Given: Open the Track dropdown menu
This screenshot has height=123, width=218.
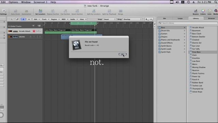Looking at the screenshot, I should point(45,19).
